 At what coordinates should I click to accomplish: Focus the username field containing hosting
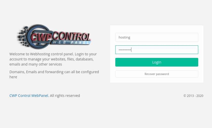pyautogui.click(x=157, y=37)
